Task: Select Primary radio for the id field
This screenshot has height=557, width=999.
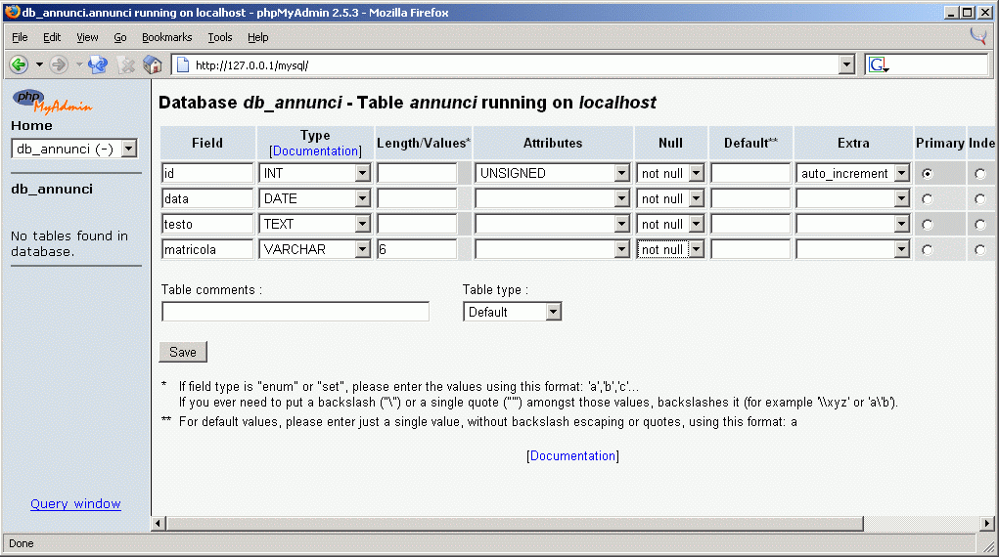Action: point(928,173)
